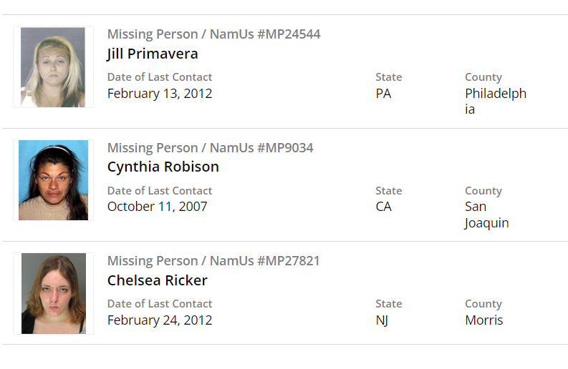Screen dimensions: 568x369
Task: Click the State label in Jill Primavera's entry
Action: click(388, 77)
